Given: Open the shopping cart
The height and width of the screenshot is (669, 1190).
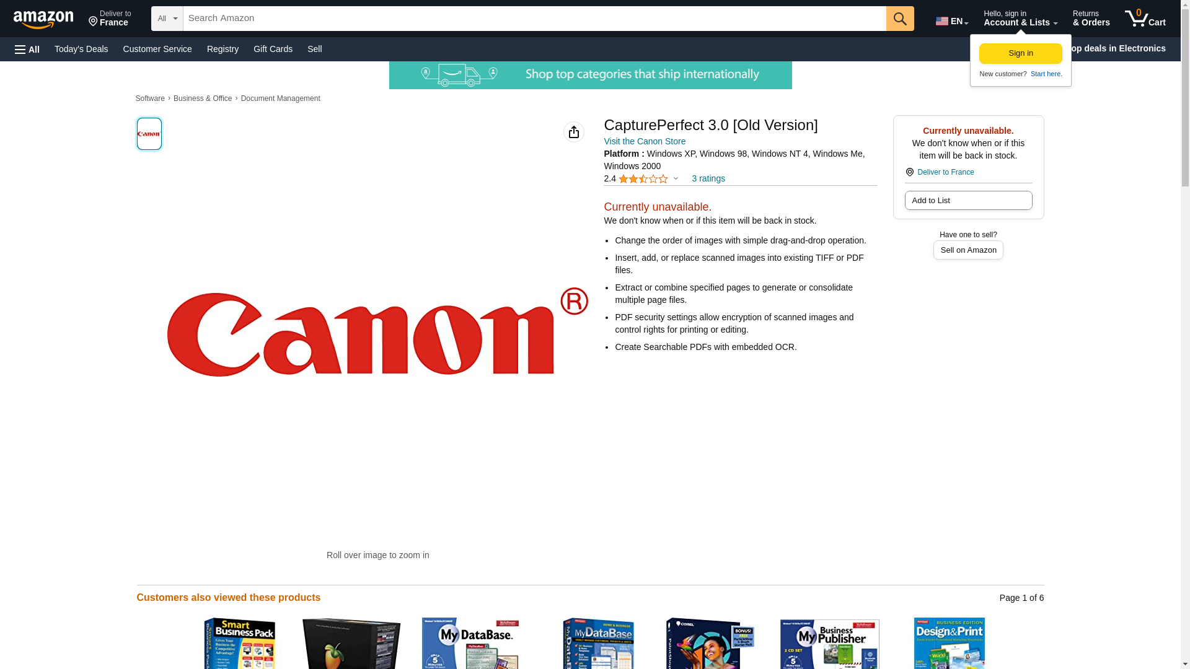Looking at the screenshot, I should point(1145,19).
